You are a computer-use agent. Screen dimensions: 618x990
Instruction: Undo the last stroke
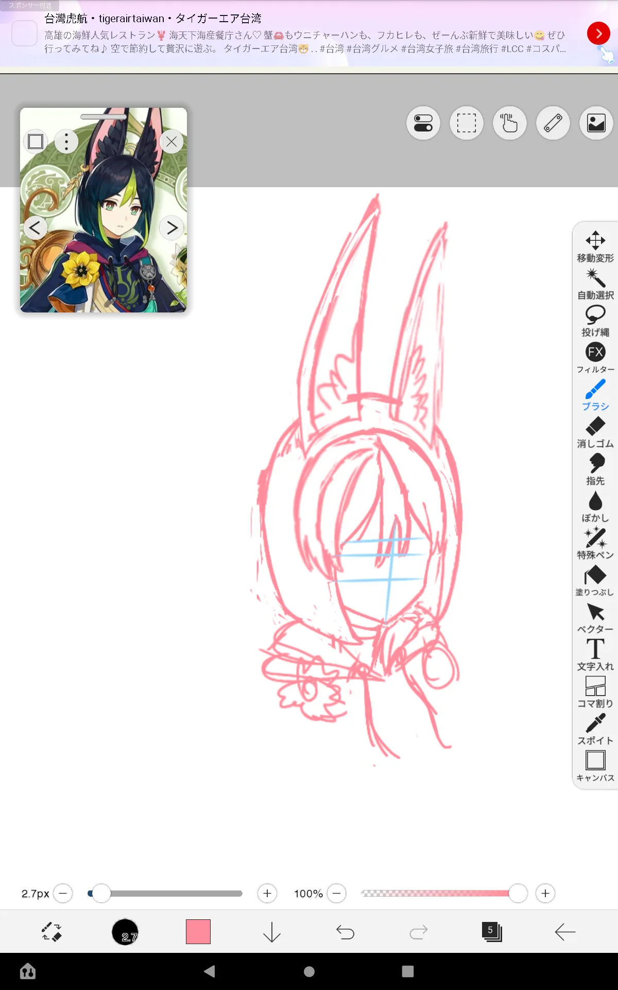(345, 932)
